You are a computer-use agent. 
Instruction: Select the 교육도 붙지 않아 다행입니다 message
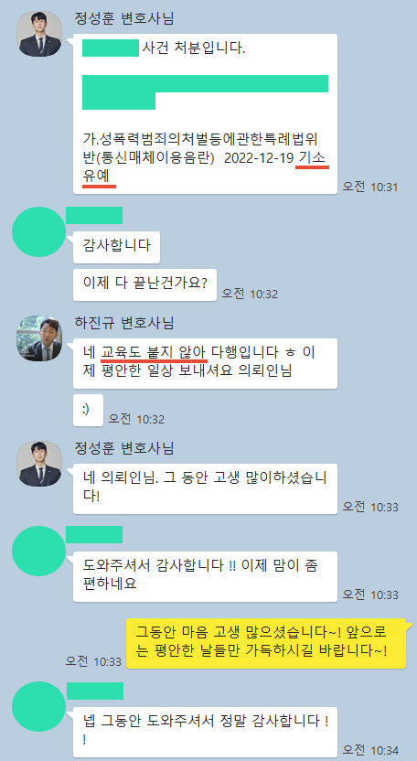coord(206,363)
